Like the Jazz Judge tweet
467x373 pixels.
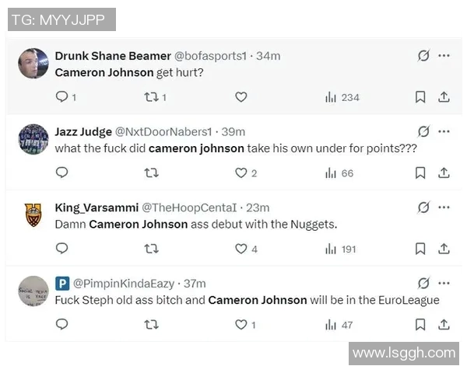pyautogui.click(x=241, y=173)
